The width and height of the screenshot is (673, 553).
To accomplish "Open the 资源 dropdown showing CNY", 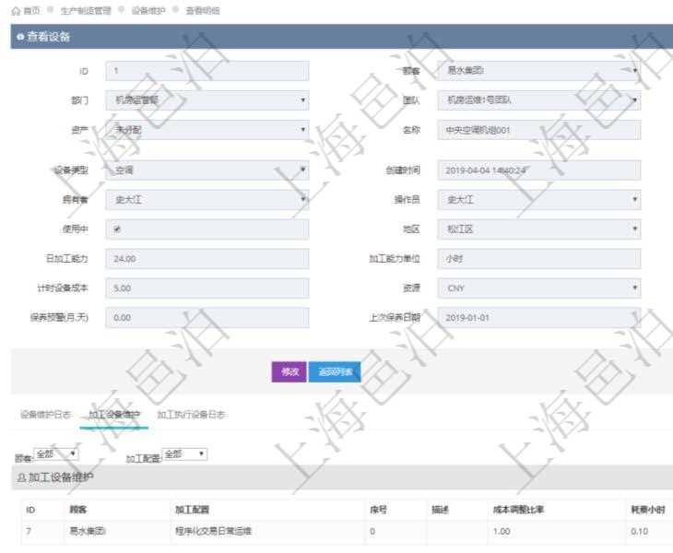I will [x=538, y=288].
